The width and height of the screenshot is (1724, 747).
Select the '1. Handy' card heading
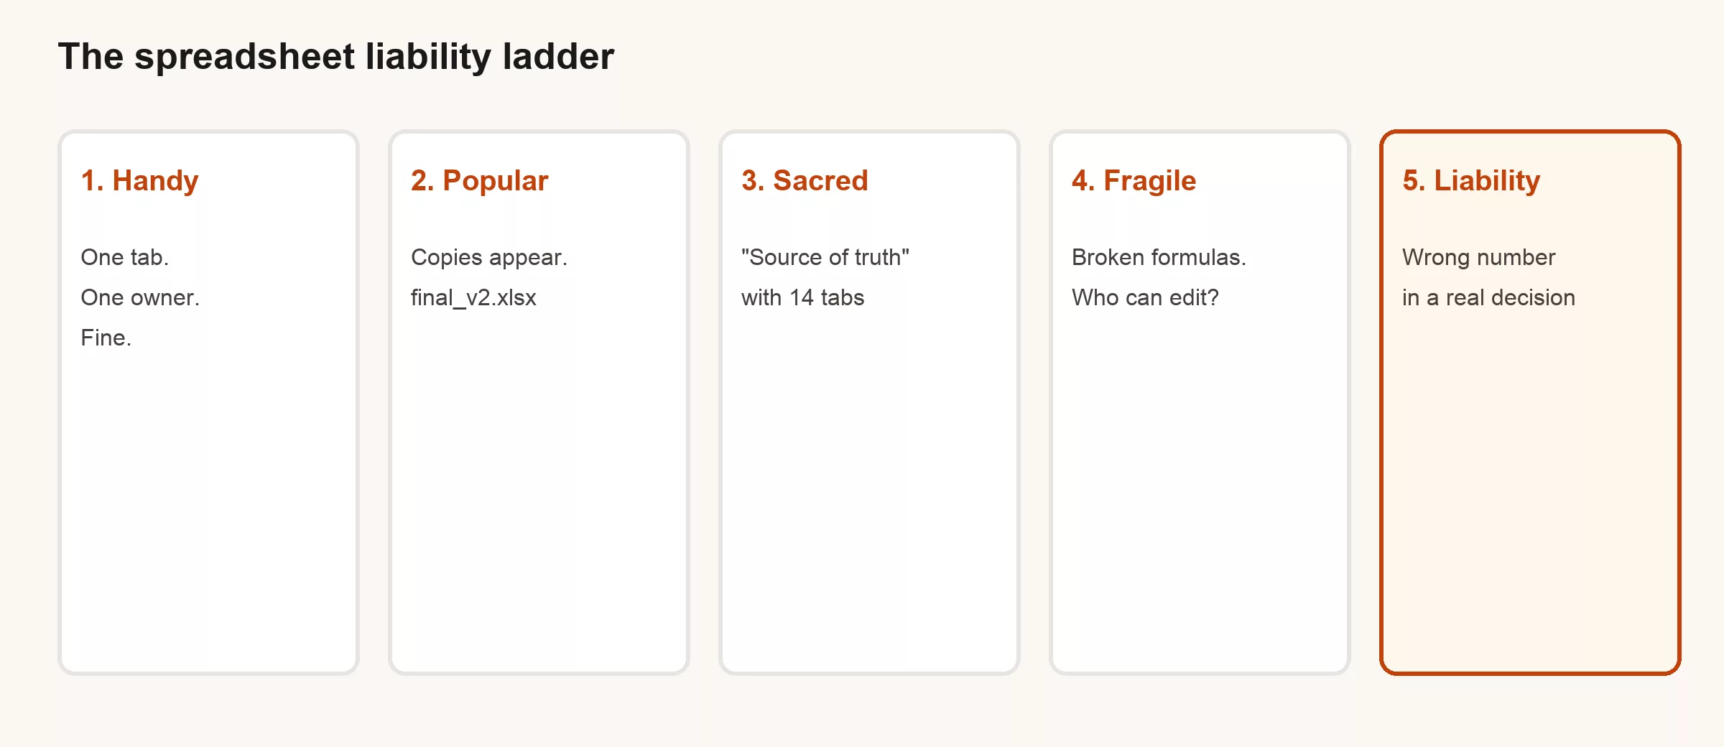(139, 181)
